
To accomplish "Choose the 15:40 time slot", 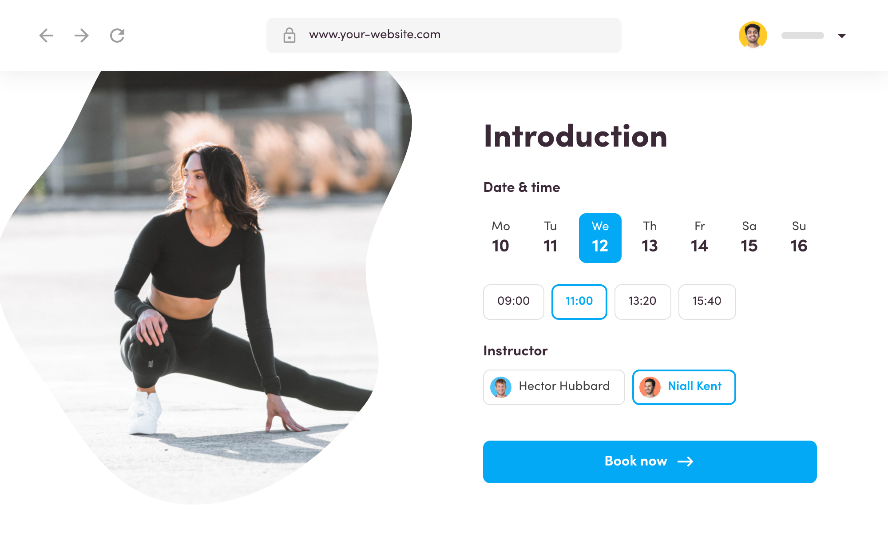I will 707,302.
